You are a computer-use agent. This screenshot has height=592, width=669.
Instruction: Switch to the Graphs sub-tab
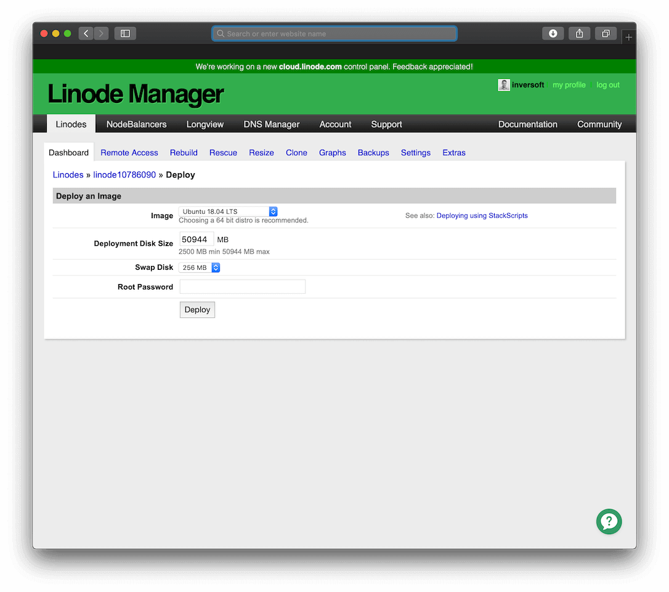click(333, 153)
